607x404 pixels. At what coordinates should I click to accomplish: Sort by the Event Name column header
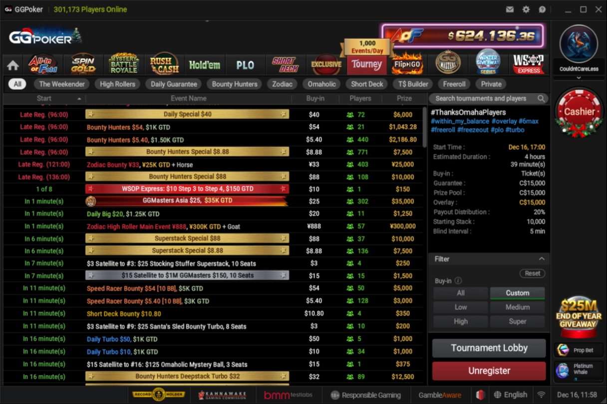point(188,99)
